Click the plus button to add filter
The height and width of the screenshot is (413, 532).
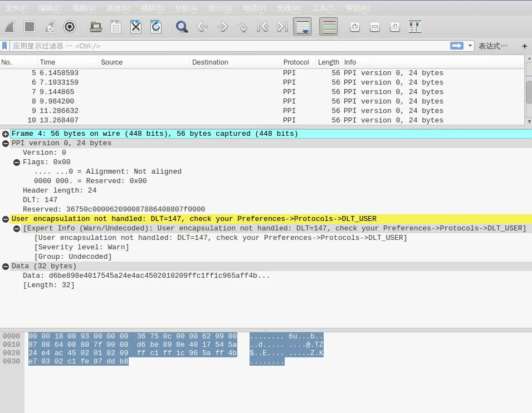click(x=524, y=46)
